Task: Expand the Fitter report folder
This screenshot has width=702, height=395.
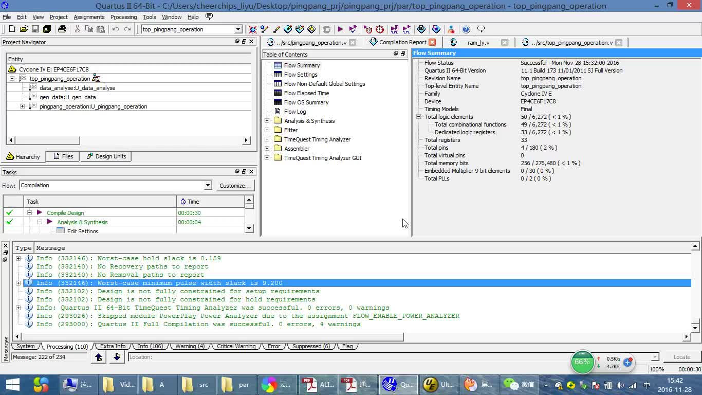Action: [x=267, y=130]
